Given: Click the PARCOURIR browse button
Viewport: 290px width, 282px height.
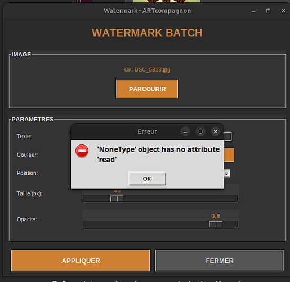Looking at the screenshot, I should click(x=147, y=89).
